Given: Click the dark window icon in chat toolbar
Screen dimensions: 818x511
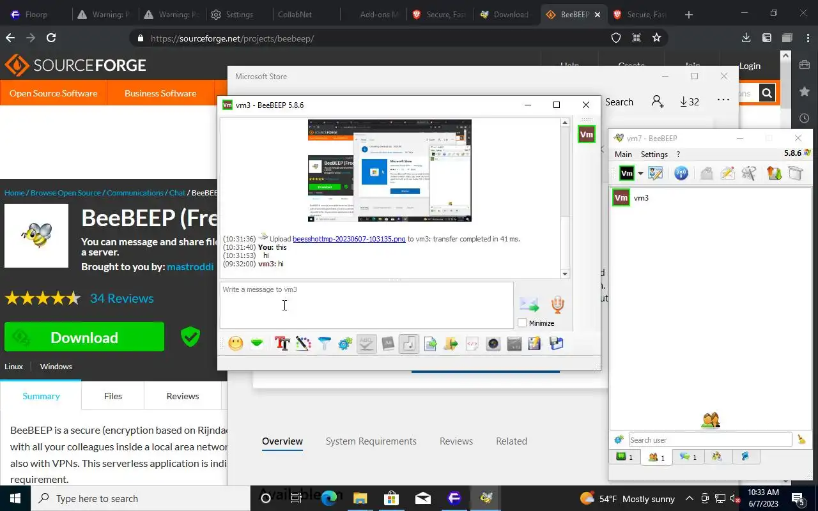Looking at the screenshot, I should point(514,344).
